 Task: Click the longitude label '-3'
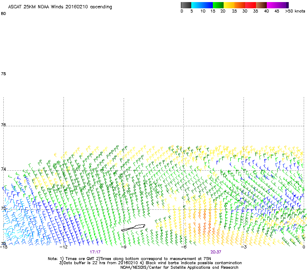[x=244, y=247]
